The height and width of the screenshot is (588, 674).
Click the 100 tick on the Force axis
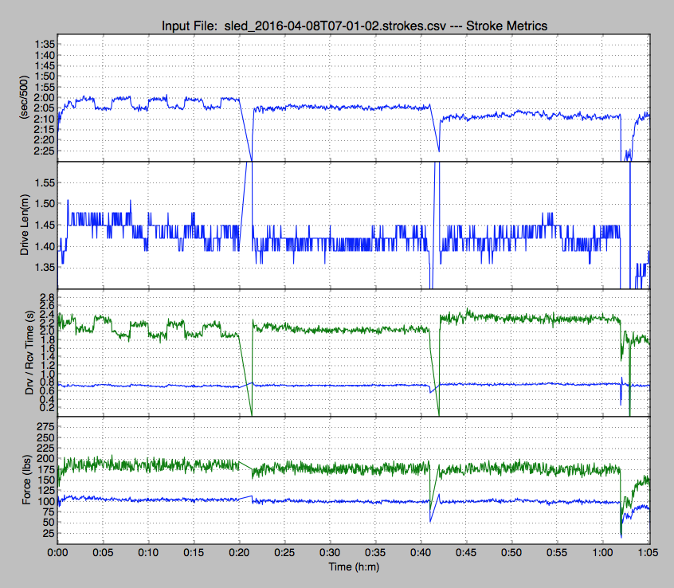click(45, 502)
